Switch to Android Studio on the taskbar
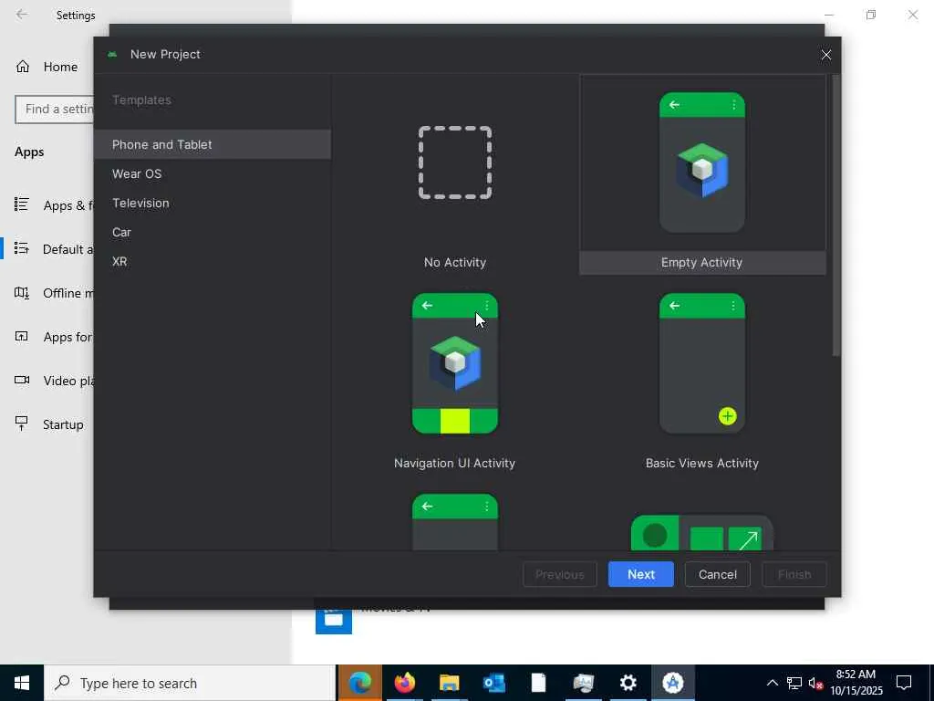Viewport: 934px width, 701px height. (672, 683)
